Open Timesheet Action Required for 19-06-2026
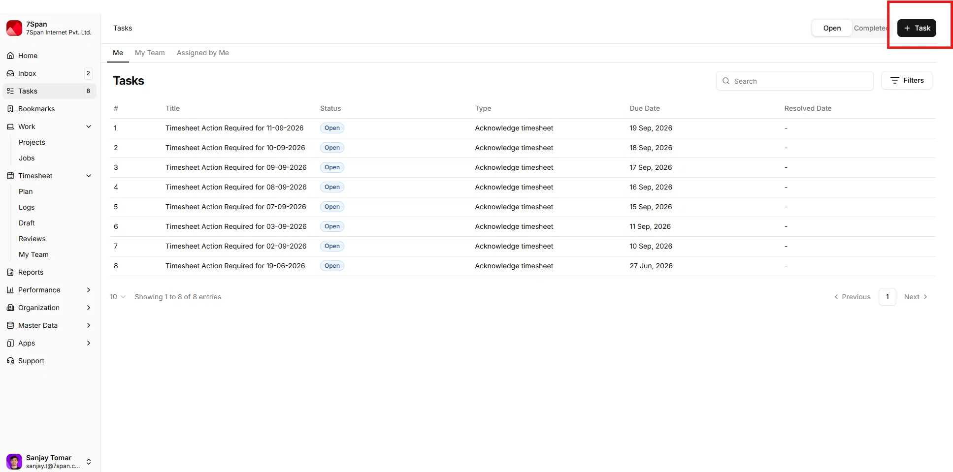Image resolution: width=953 pixels, height=472 pixels. [235, 266]
